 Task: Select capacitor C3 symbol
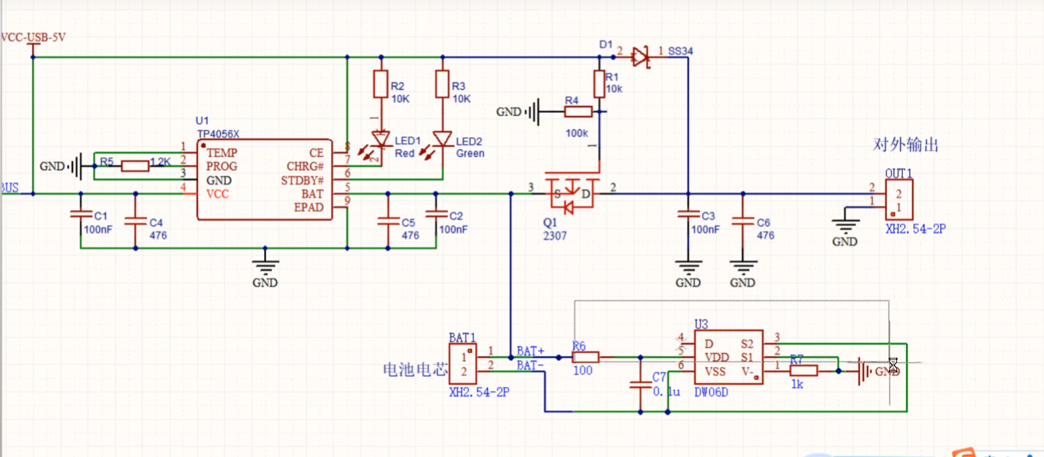point(688,215)
